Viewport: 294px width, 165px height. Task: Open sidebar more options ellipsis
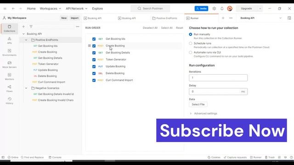pyautogui.click(x=78, y=27)
